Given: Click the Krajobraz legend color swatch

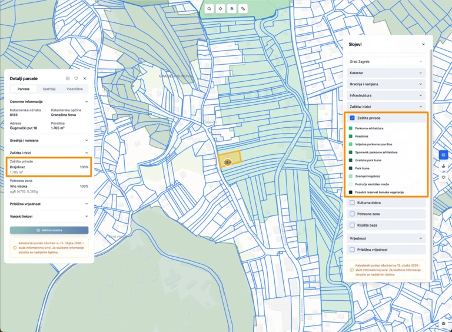Looking at the screenshot, I should [351, 136].
